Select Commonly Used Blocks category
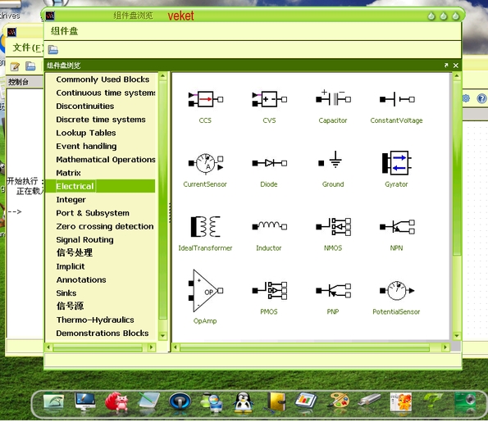 [x=103, y=79]
